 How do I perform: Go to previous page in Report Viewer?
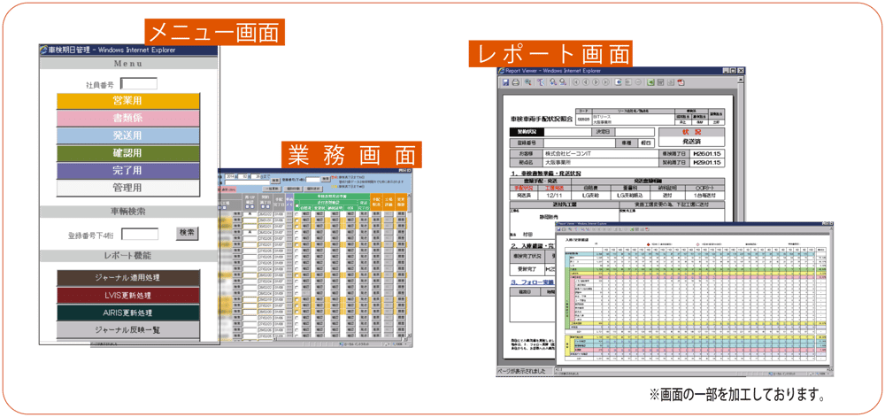tap(586, 82)
